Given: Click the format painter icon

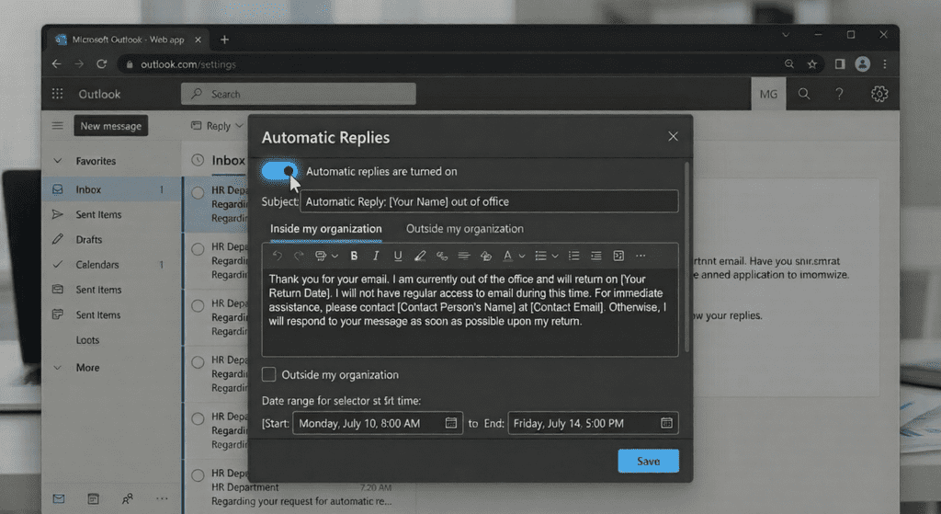Looking at the screenshot, I should [321, 256].
